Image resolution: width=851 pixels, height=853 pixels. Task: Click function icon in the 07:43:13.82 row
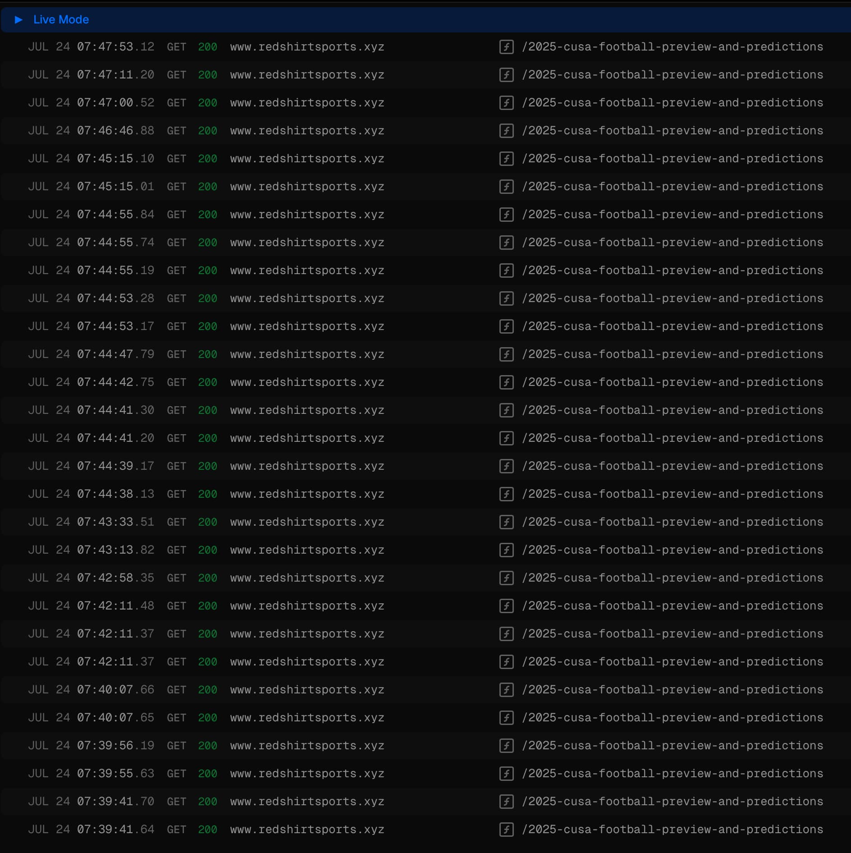(506, 550)
